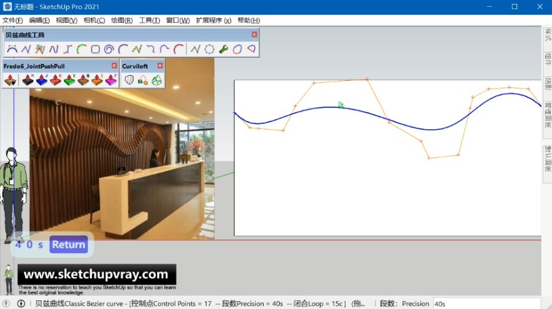Click the Precision measurement field showing 40s

[486, 303]
